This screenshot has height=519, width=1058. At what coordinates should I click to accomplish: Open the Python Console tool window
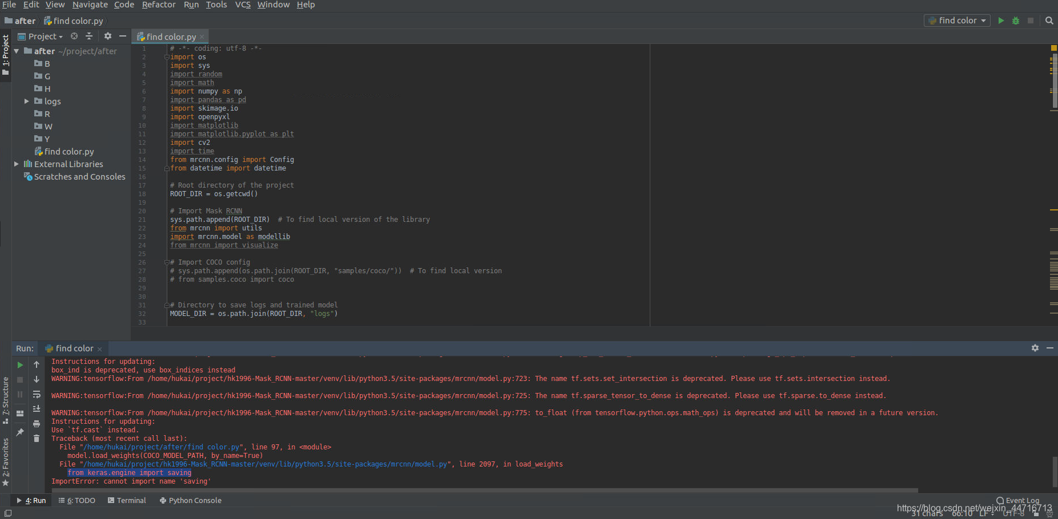click(x=191, y=501)
